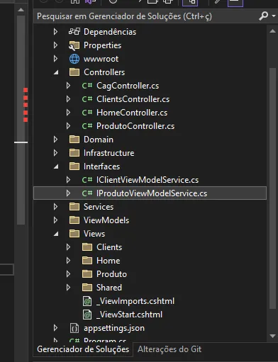
Task: Click the C# icon beside ClientsController.cs
Action: point(87,99)
